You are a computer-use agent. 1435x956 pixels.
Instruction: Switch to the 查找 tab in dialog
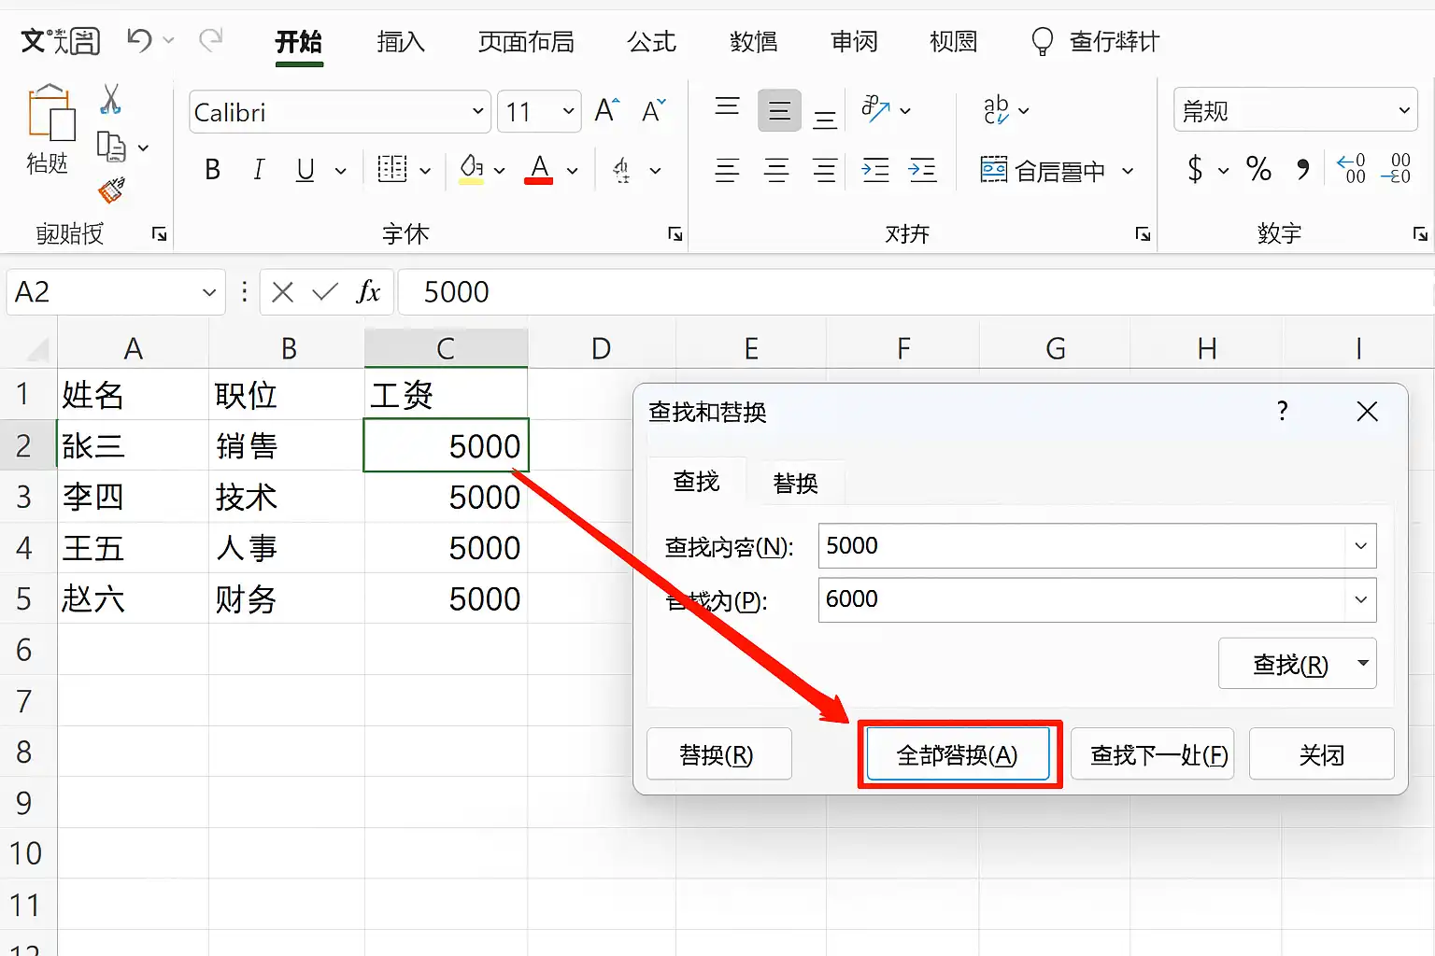pyautogui.click(x=697, y=482)
